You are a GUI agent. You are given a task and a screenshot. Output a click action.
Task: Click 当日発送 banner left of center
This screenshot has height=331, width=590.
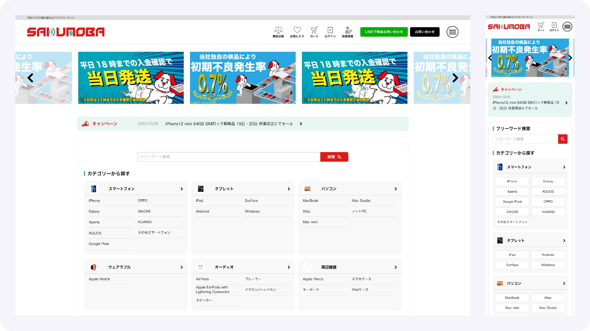tap(131, 78)
